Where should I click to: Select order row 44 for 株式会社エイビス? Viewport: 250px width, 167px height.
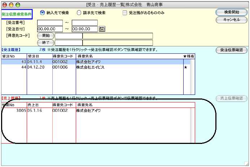point(94,67)
